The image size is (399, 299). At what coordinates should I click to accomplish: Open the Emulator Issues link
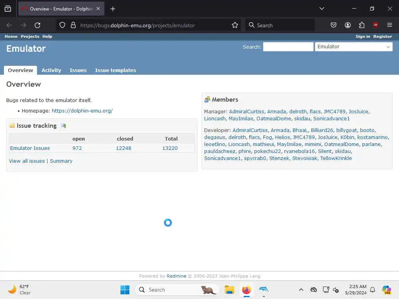pos(30,148)
